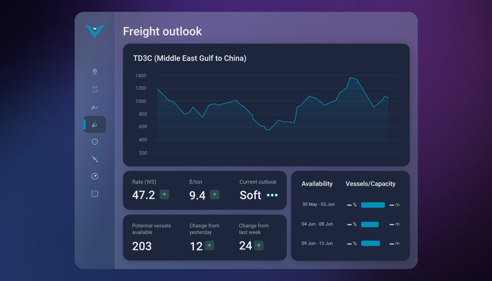Select the Availability column header
This screenshot has height=281, width=492.
317,184
